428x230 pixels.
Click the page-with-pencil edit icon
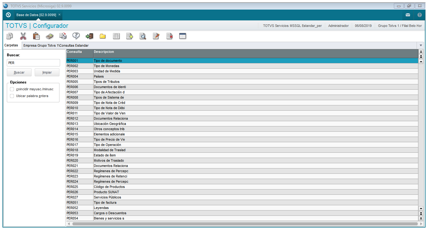click(x=156, y=36)
